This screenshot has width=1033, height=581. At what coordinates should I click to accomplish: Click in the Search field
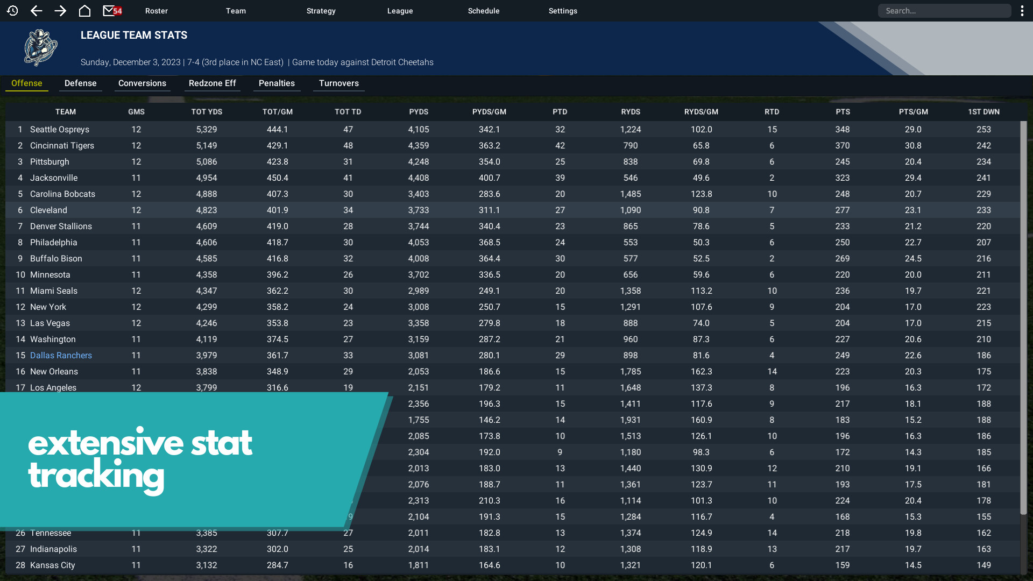pyautogui.click(x=944, y=11)
